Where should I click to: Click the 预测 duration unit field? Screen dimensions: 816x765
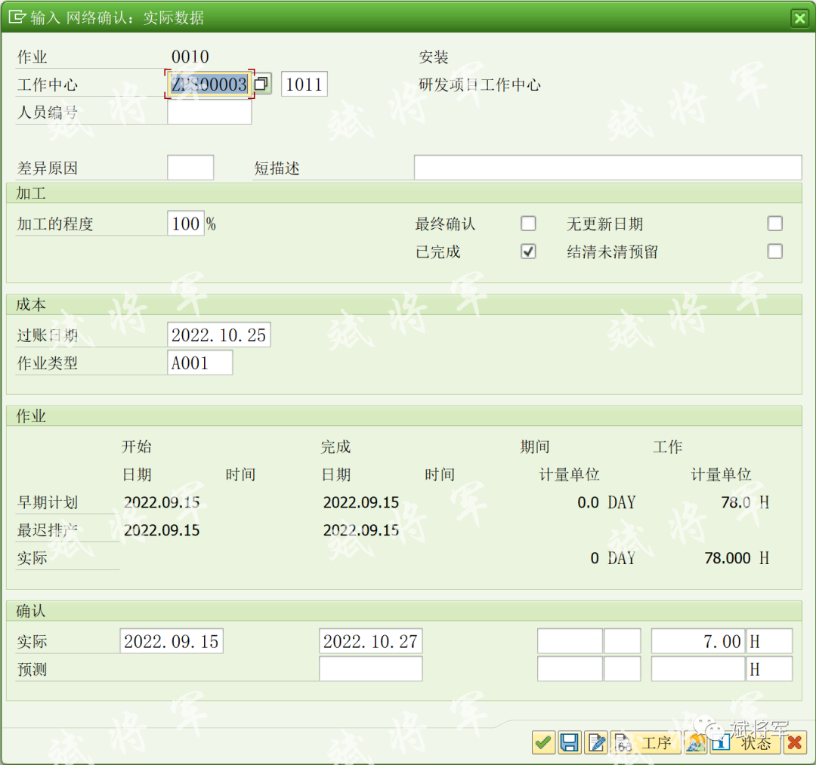[622, 669]
